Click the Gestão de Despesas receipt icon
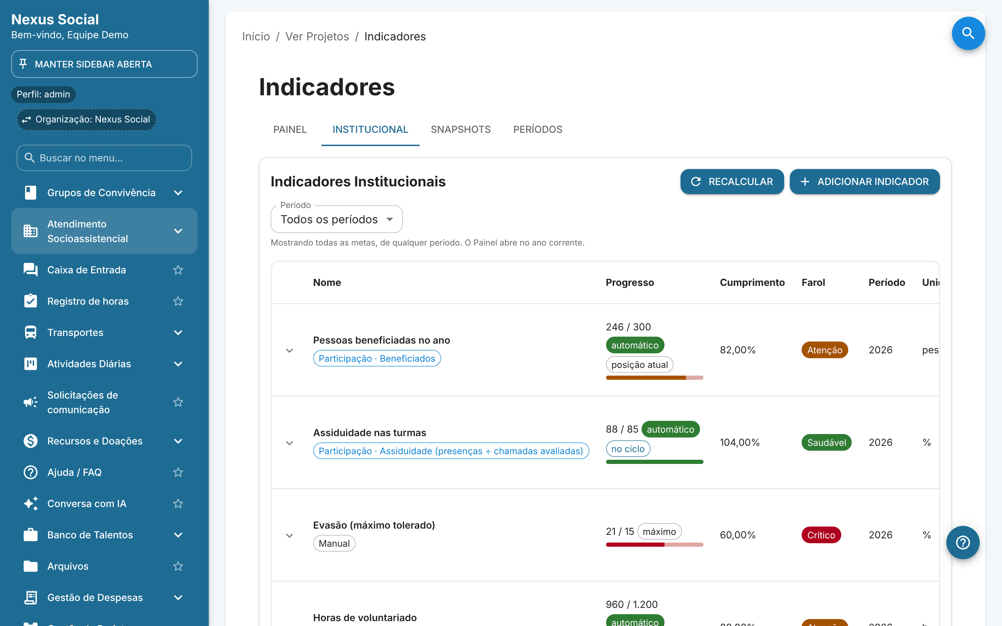The height and width of the screenshot is (626, 1002). 30,597
